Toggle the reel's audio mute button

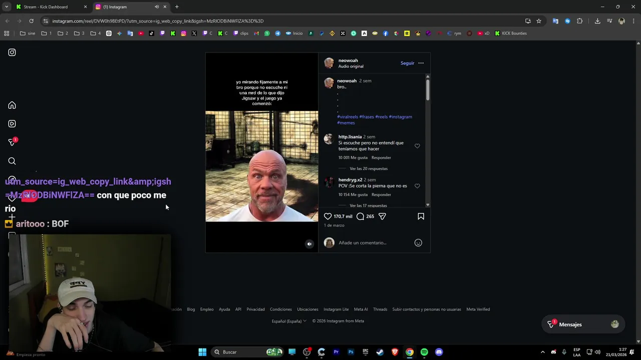(x=309, y=244)
